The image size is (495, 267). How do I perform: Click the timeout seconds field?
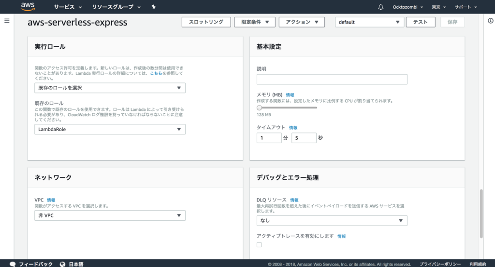[304, 138]
